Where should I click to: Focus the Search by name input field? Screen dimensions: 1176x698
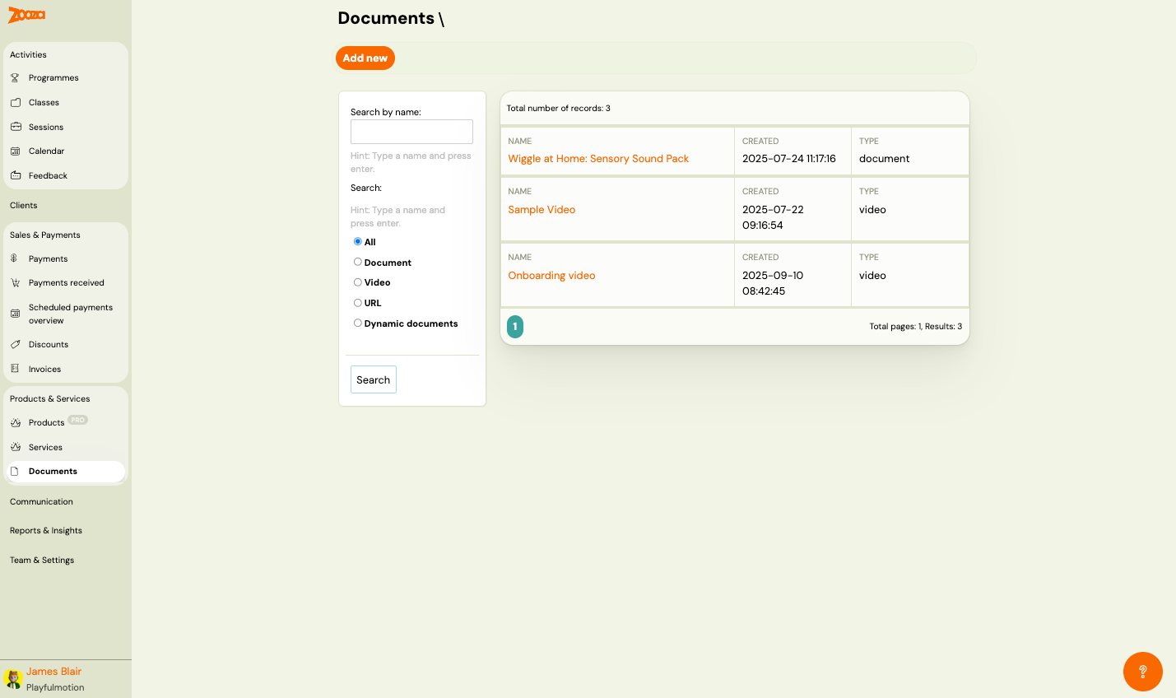pos(411,132)
